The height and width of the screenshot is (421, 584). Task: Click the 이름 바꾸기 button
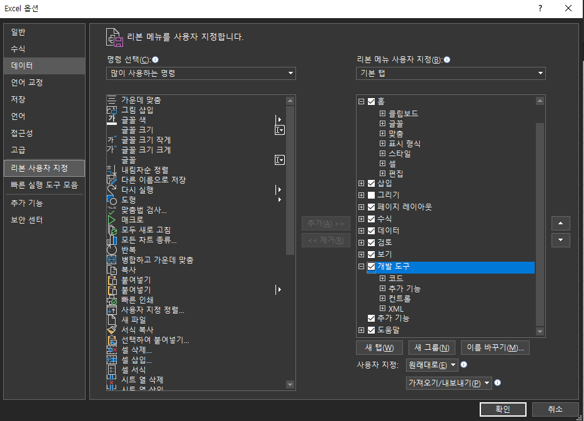tap(495, 347)
